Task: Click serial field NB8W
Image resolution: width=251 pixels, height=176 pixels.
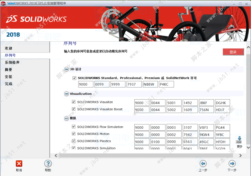Action: (150, 84)
